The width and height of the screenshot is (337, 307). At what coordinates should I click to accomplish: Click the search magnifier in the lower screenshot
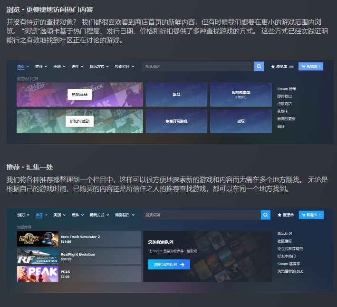pyautogui.click(x=265, y=215)
